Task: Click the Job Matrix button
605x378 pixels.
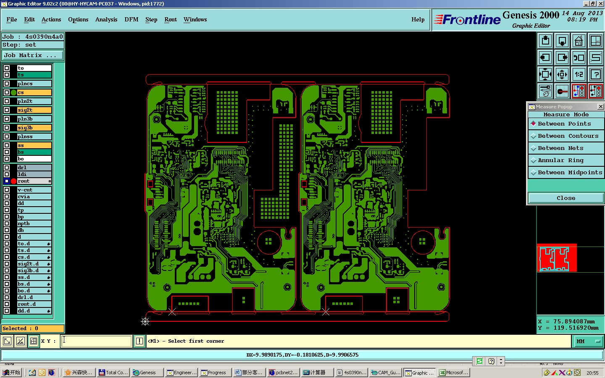Action: (x=33, y=55)
